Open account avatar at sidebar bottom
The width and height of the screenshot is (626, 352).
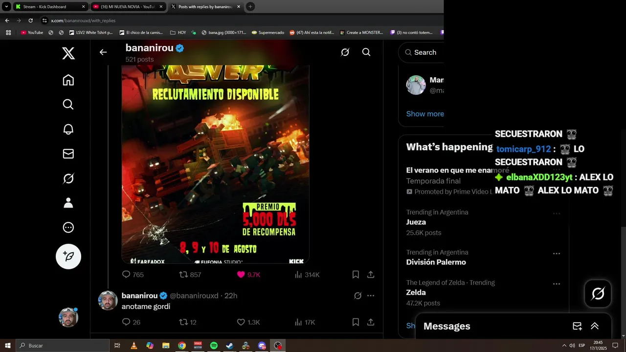click(x=68, y=317)
